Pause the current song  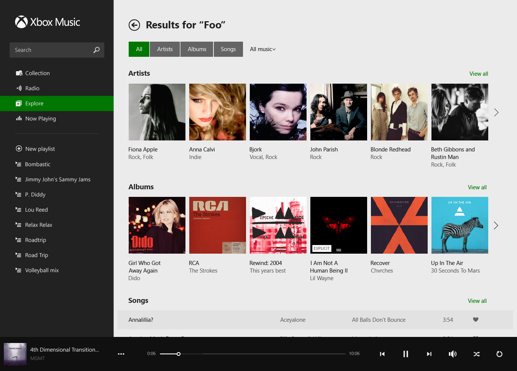click(x=406, y=354)
